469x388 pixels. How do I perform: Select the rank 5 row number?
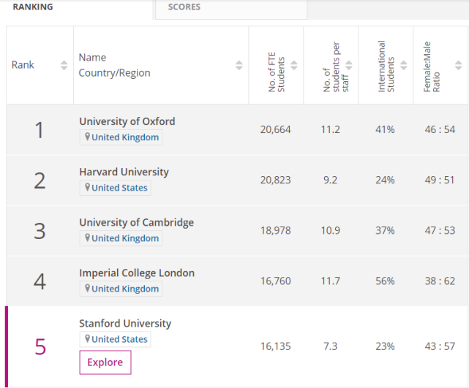click(x=40, y=346)
